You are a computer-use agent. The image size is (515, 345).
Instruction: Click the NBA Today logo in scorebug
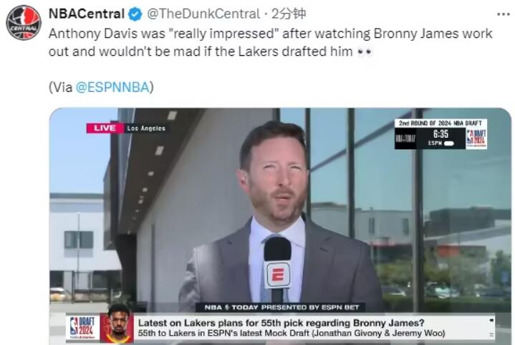tap(405, 138)
